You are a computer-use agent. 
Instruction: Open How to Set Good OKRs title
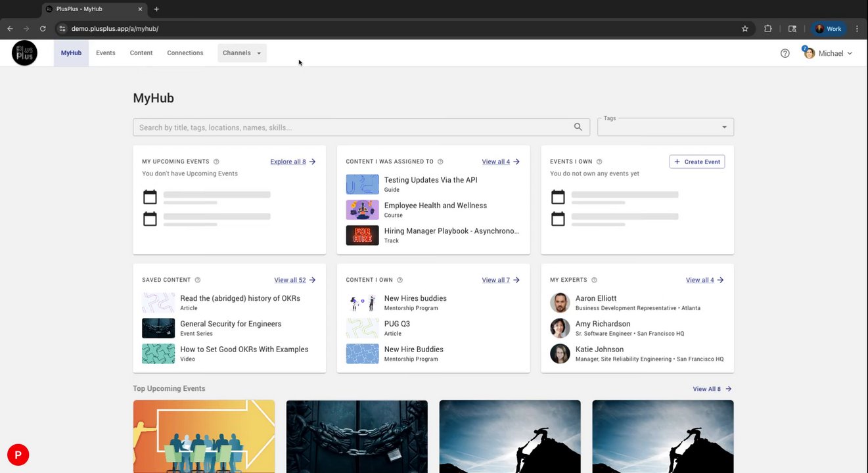click(244, 349)
